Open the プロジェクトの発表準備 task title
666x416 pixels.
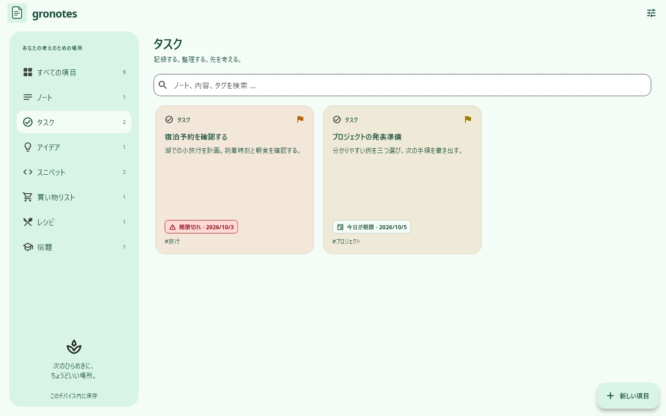(x=367, y=137)
